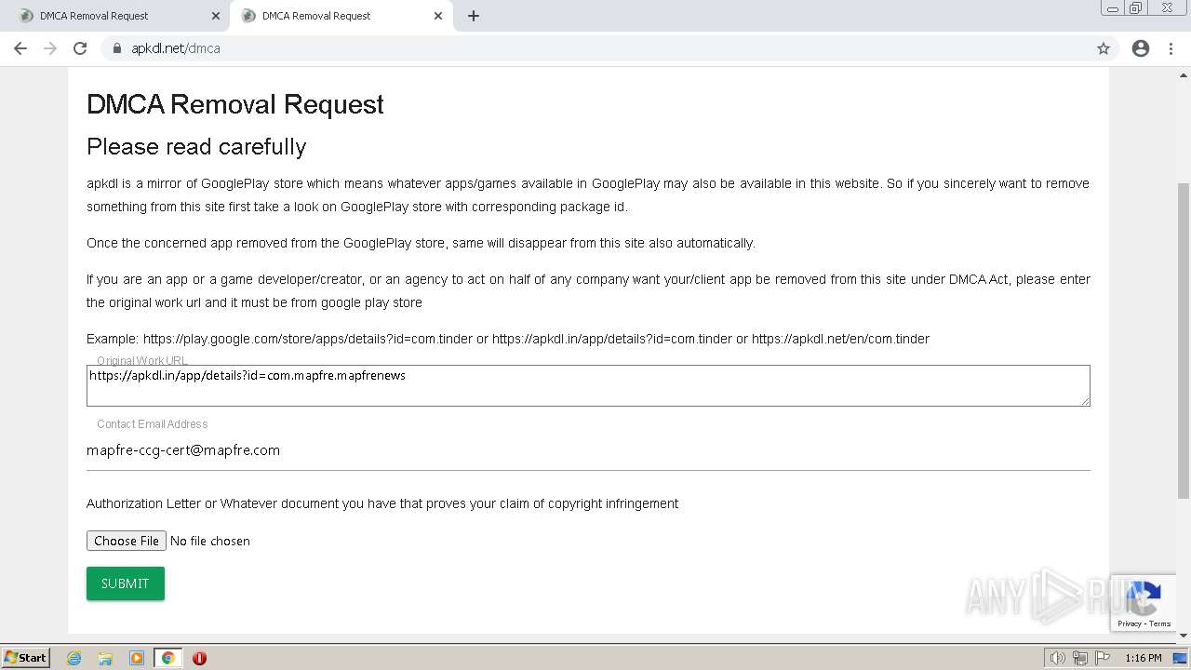Restore down the Chrome window

pos(1136,8)
